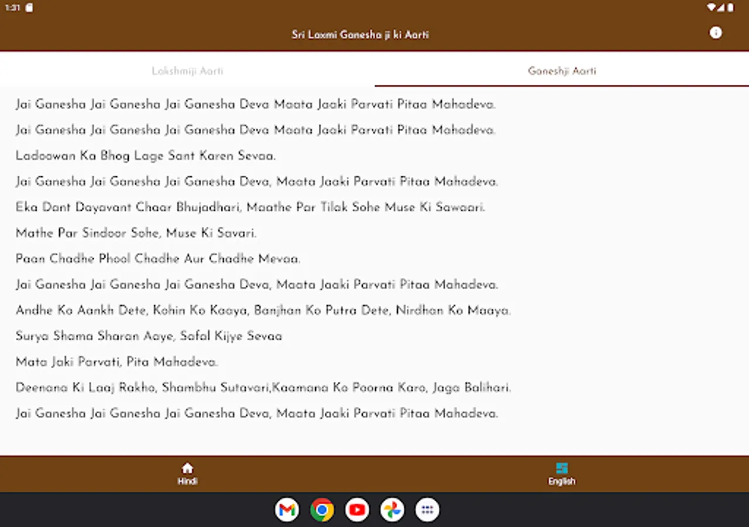This screenshot has width=749, height=527.
Task: Click line 'Mata Jaki Parvati, Pita Mahadeva.'
Action: [117, 362]
